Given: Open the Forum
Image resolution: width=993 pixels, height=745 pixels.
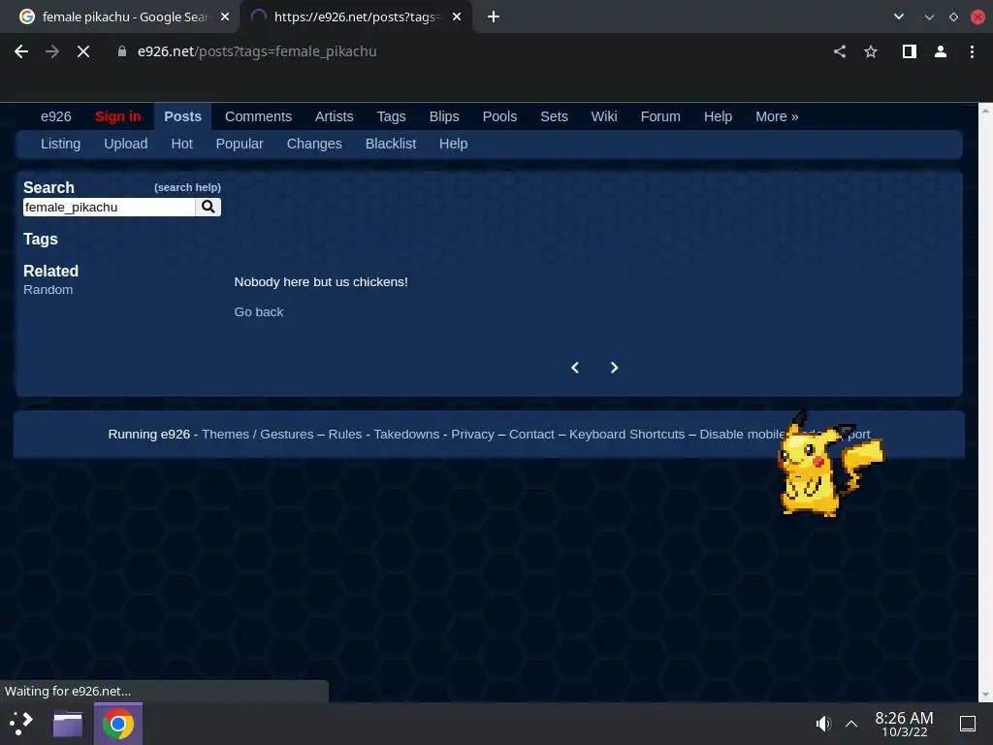Looking at the screenshot, I should click(660, 116).
